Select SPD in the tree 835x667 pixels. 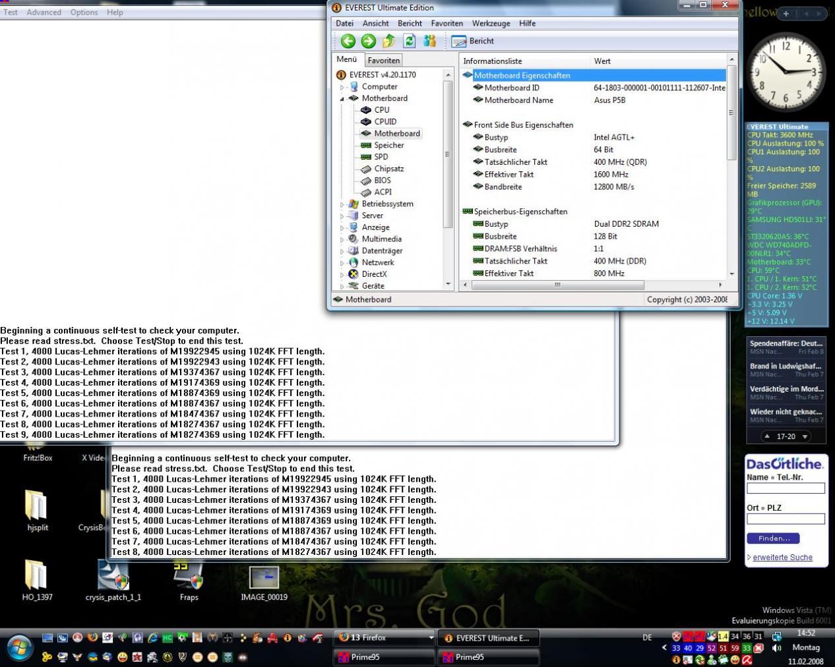381,157
